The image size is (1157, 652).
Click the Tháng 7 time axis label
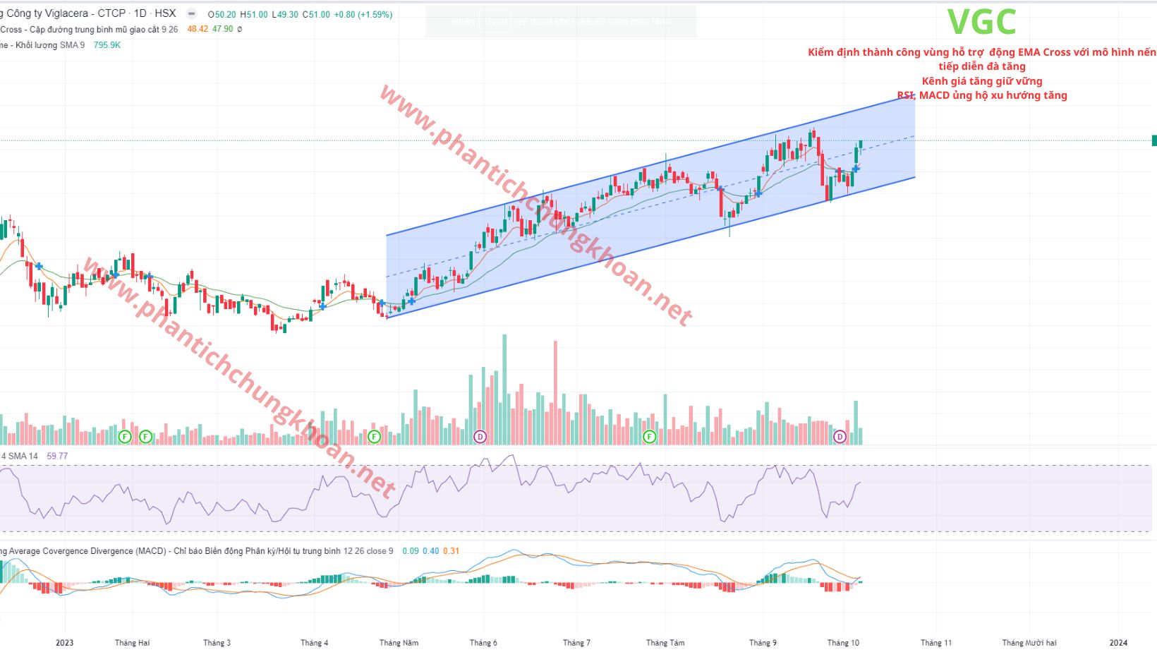pyautogui.click(x=576, y=643)
